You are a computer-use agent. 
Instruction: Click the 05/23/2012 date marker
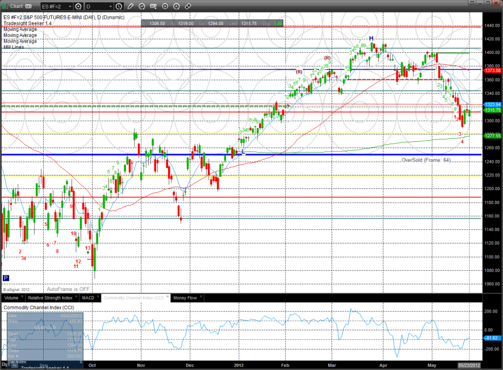coord(469,365)
